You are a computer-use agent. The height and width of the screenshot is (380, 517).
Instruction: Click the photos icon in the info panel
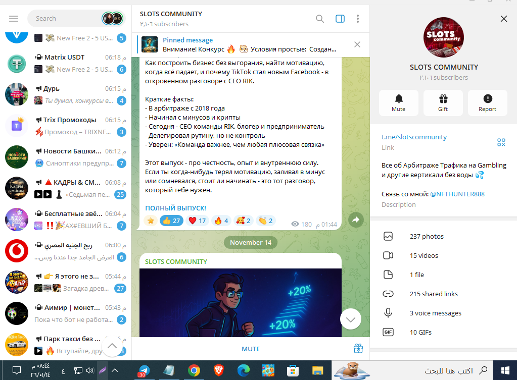388,237
